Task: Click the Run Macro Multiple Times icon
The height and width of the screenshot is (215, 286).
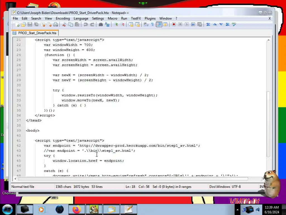Action: click(x=193, y=24)
